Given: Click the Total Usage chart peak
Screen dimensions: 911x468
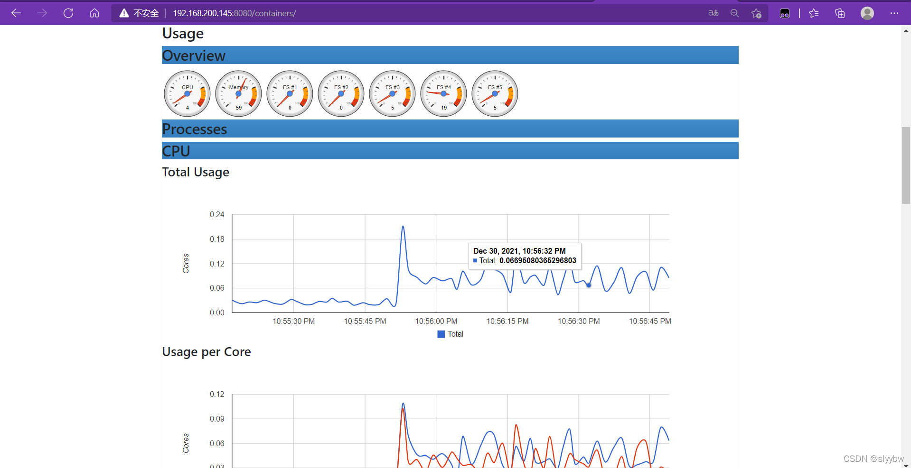Looking at the screenshot, I should pyautogui.click(x=403, y=227).
